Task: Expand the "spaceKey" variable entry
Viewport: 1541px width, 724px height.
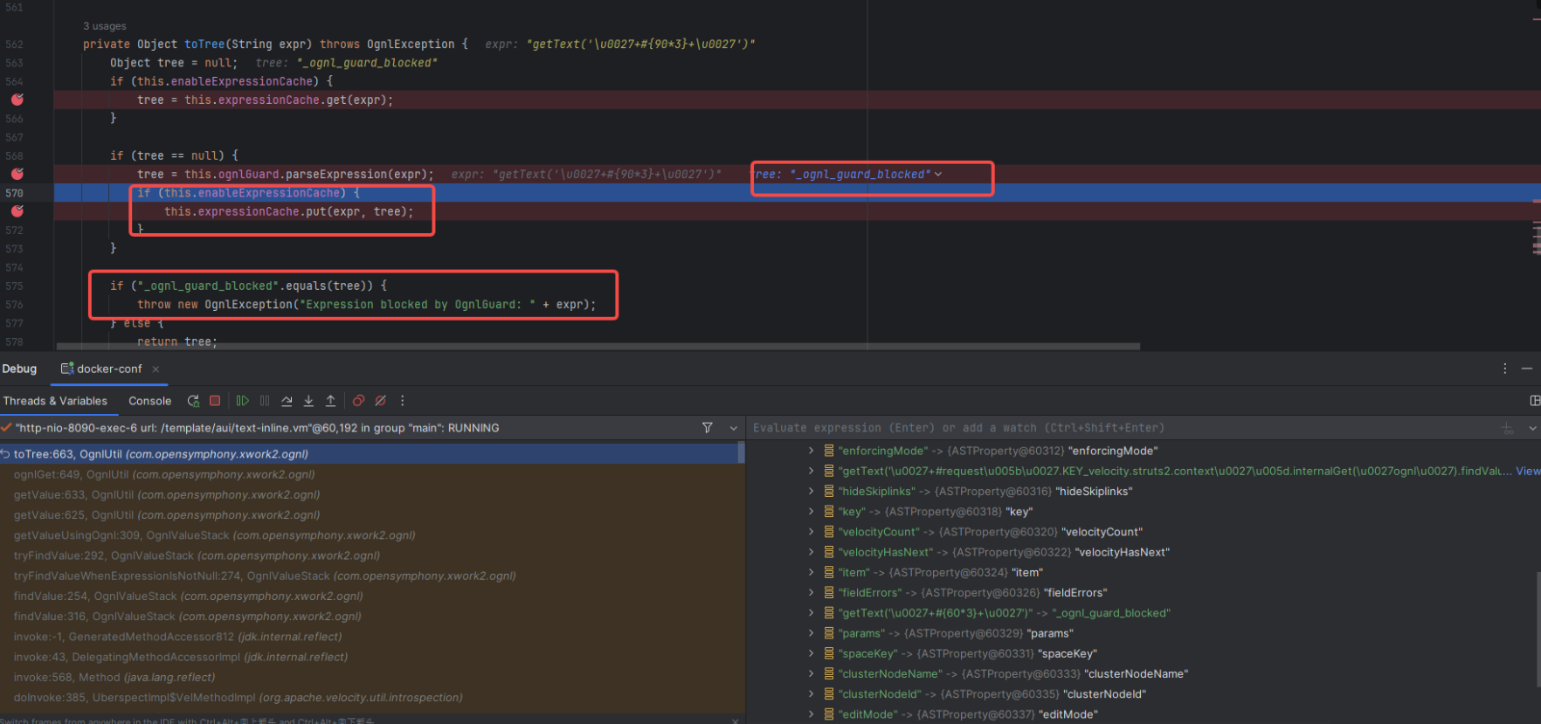Action: (x=811, y=653)
